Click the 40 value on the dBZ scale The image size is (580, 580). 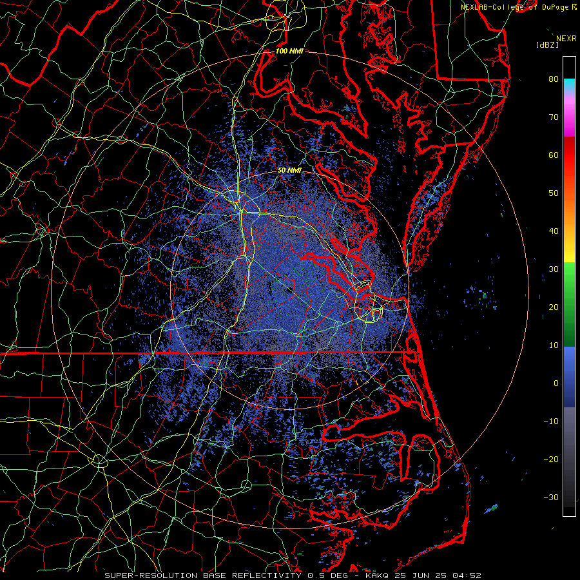[x=554, y=231]
